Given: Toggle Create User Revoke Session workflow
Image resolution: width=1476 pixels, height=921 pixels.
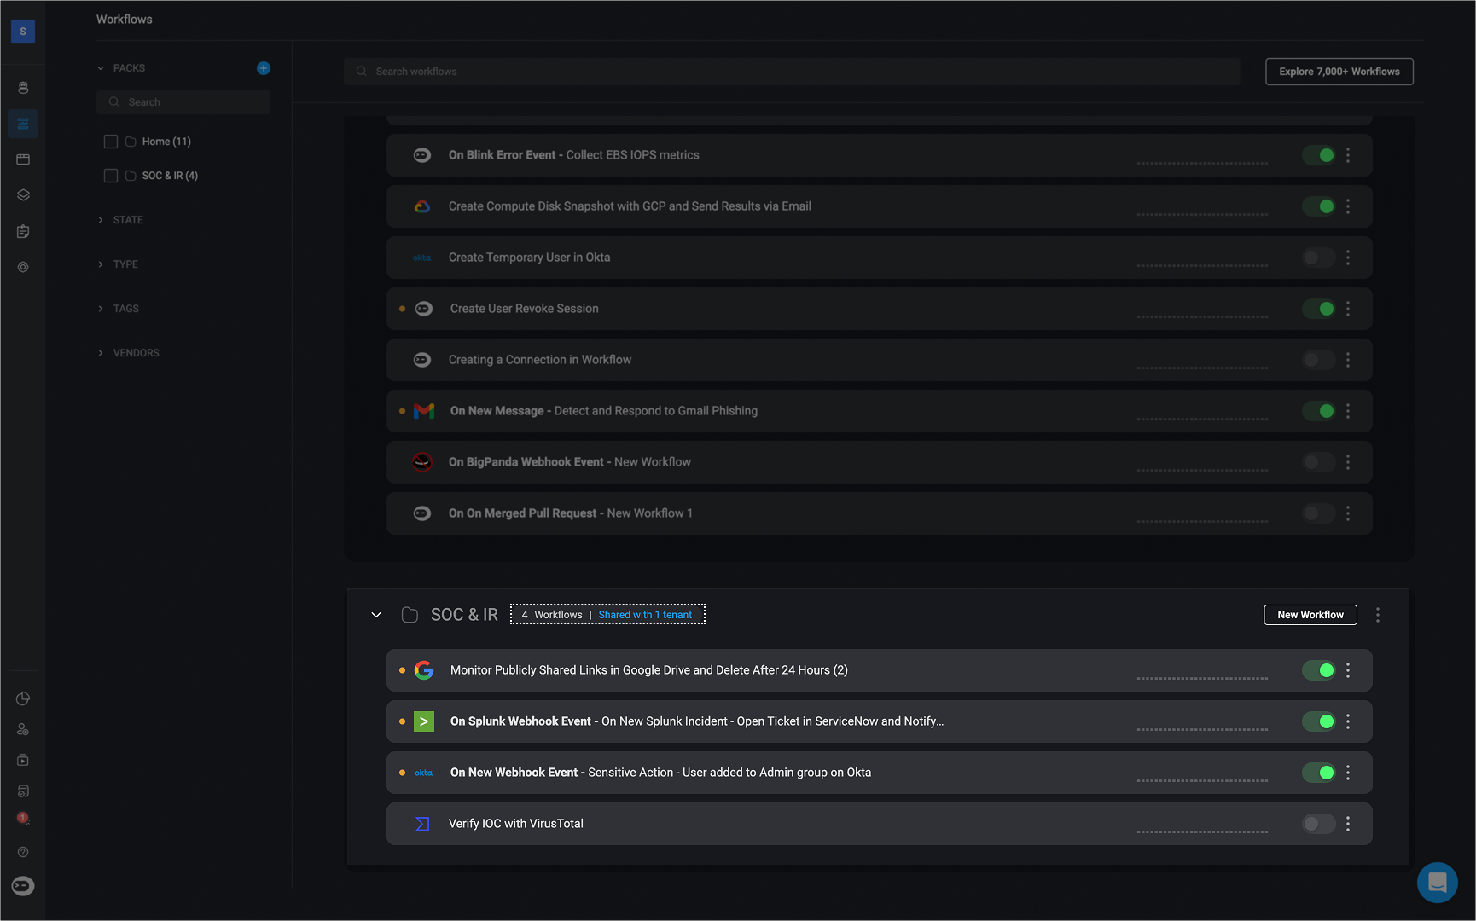Looking at the screenshot, I should [x=1318, y=309].
